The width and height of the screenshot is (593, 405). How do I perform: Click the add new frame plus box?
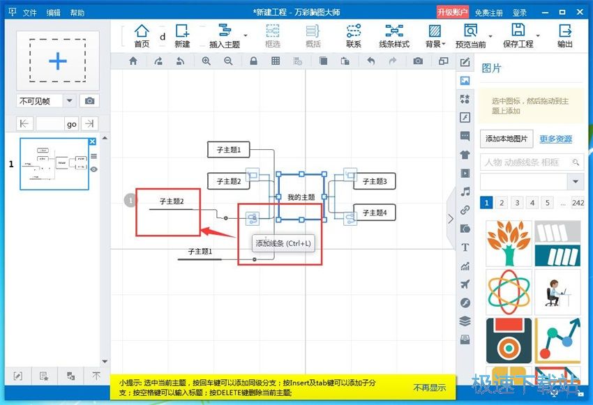coord(57,61)
